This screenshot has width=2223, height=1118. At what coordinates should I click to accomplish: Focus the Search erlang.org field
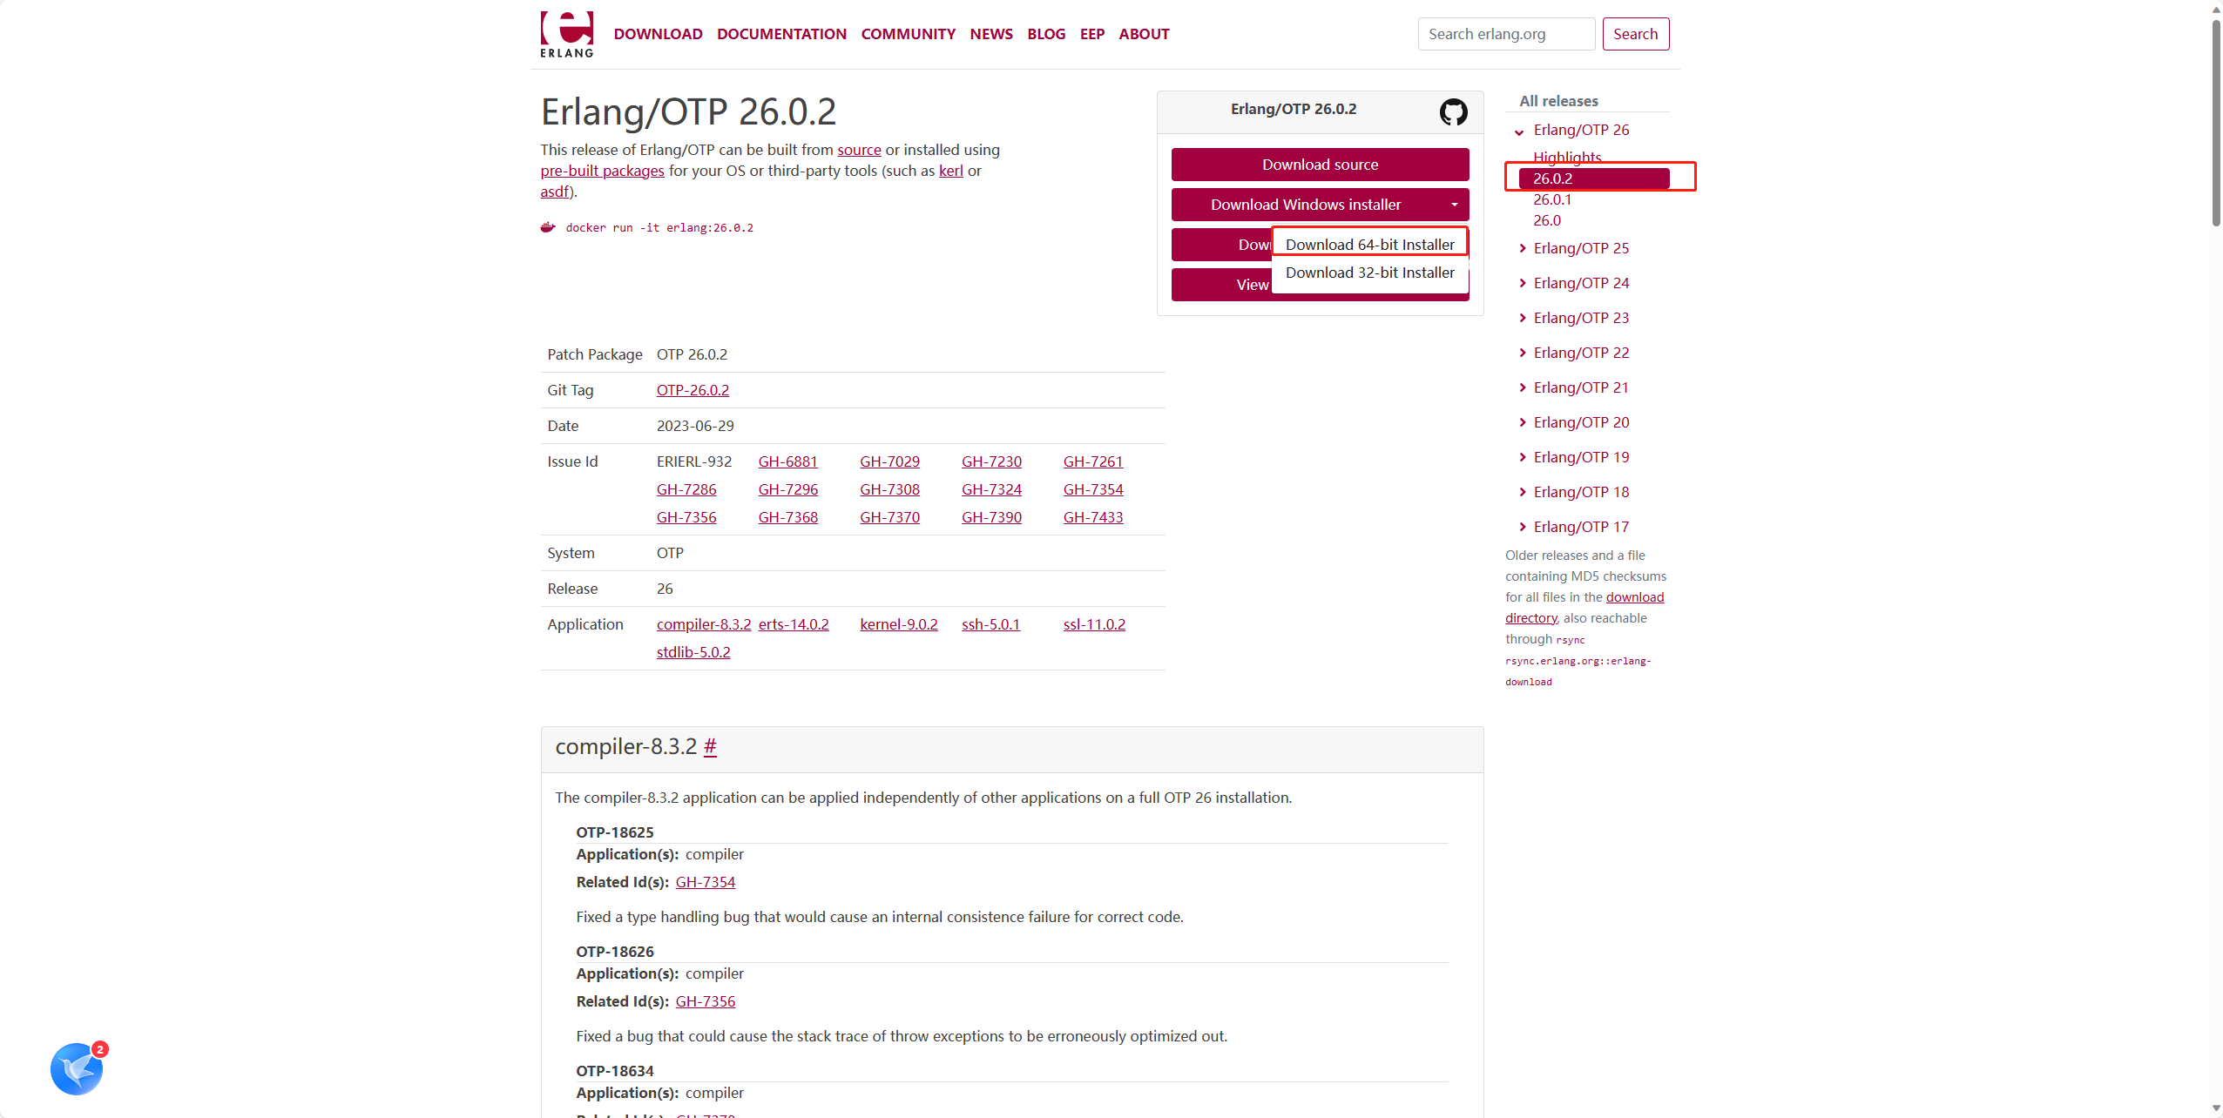(x=1505, y=34)
